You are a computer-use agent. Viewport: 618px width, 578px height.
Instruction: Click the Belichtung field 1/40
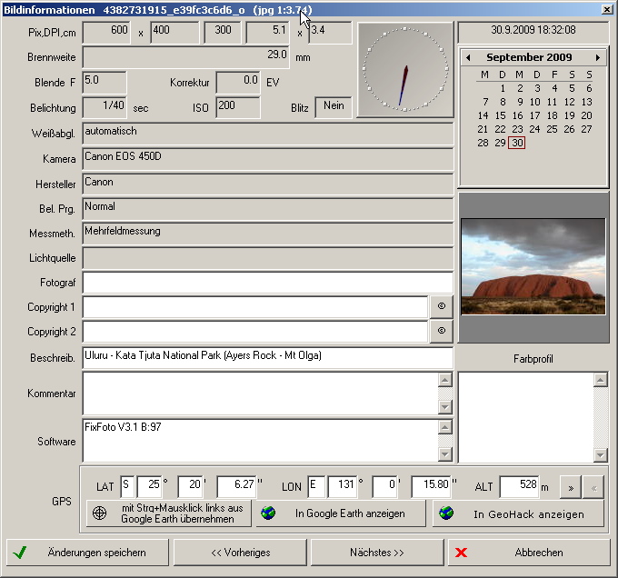pyautogui.click(x=105, y=107)
